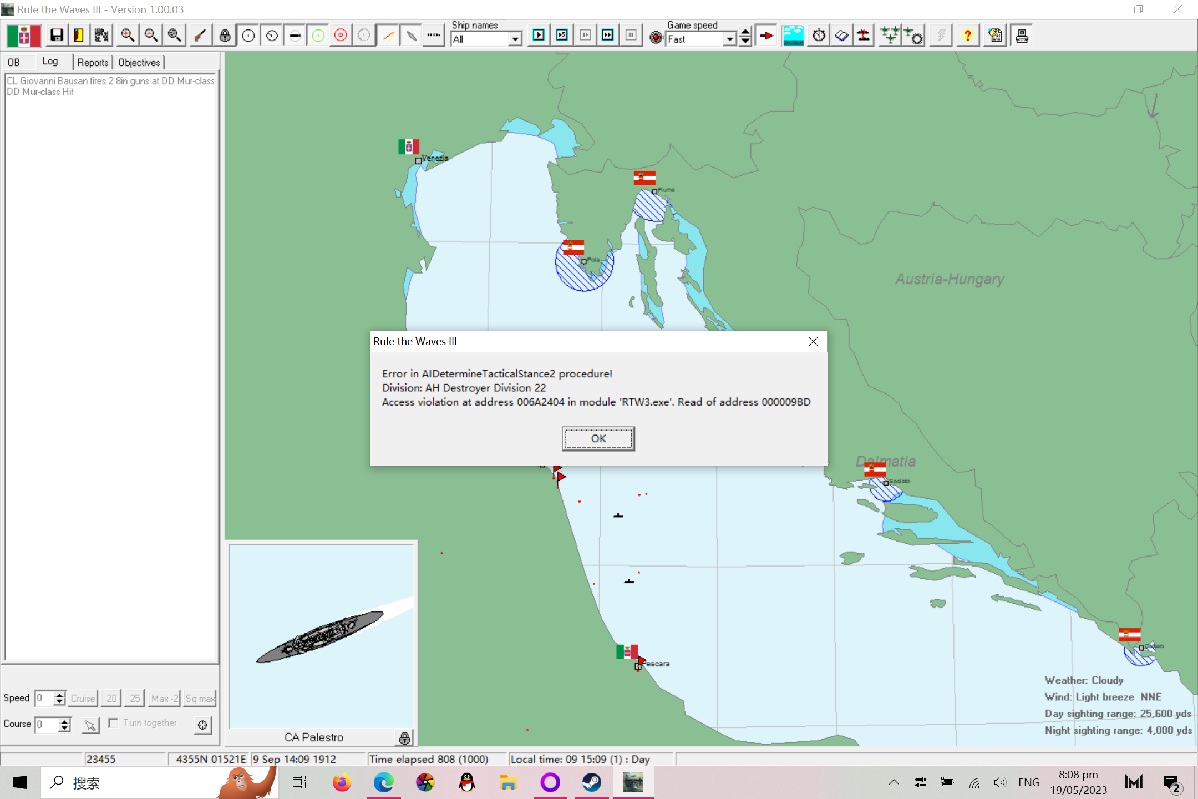
Task: Click the Speed stepper arrows
Action: point(59,698)
